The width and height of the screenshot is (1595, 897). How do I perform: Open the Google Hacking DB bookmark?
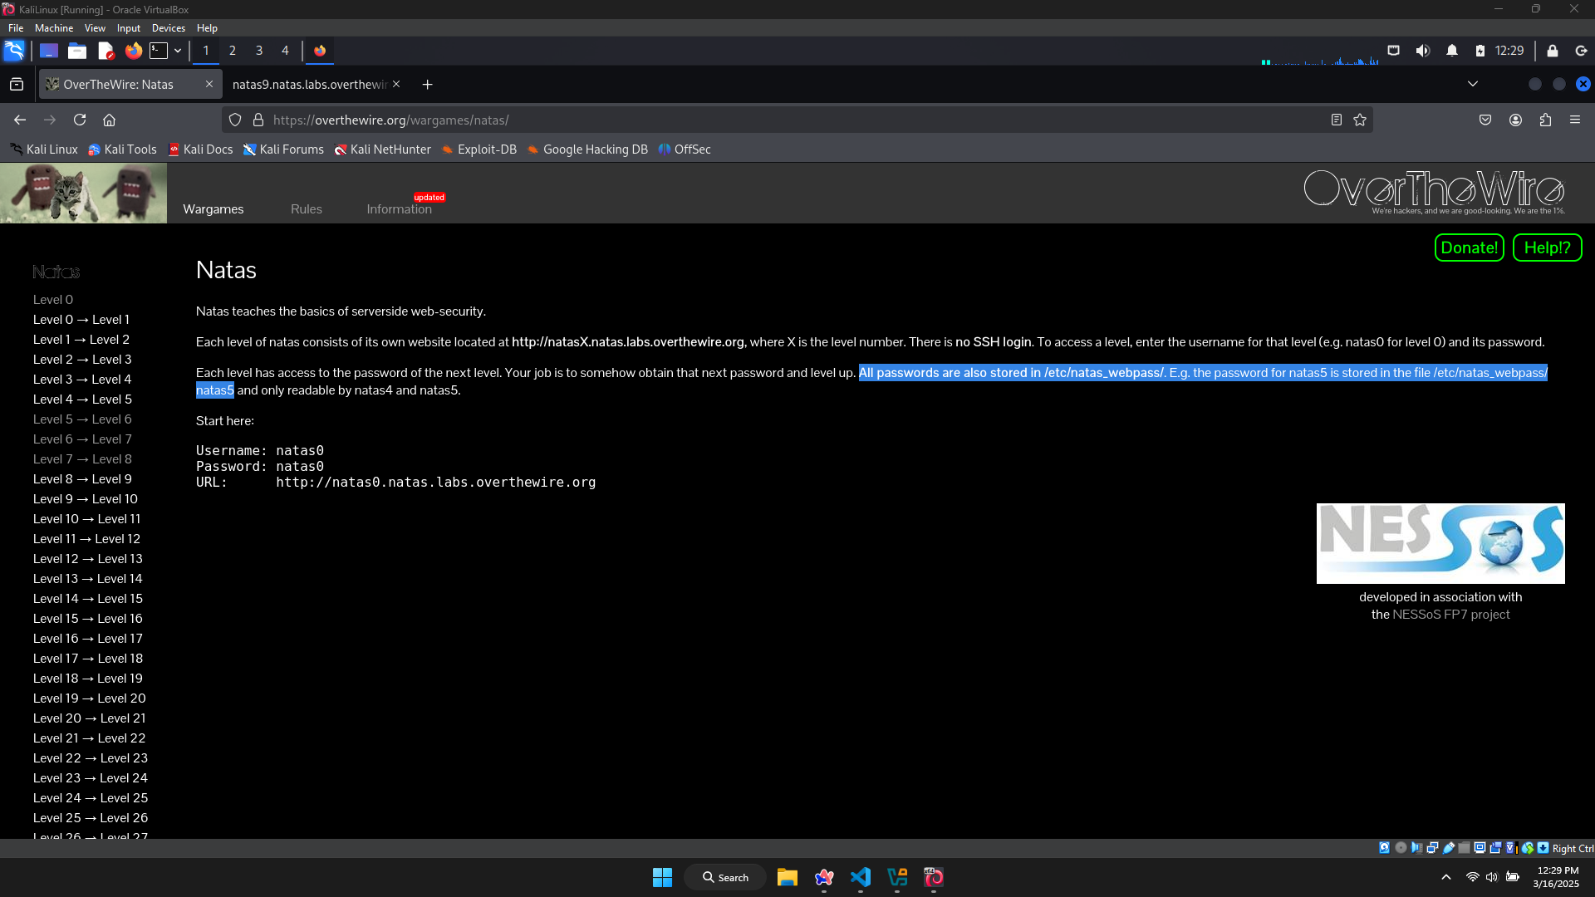tap(587, 149)
